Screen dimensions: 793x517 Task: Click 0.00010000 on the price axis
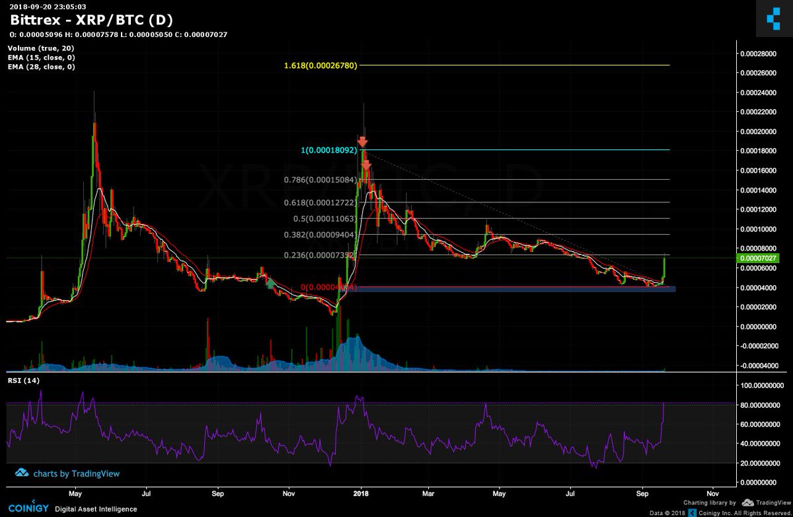point(759,229)
